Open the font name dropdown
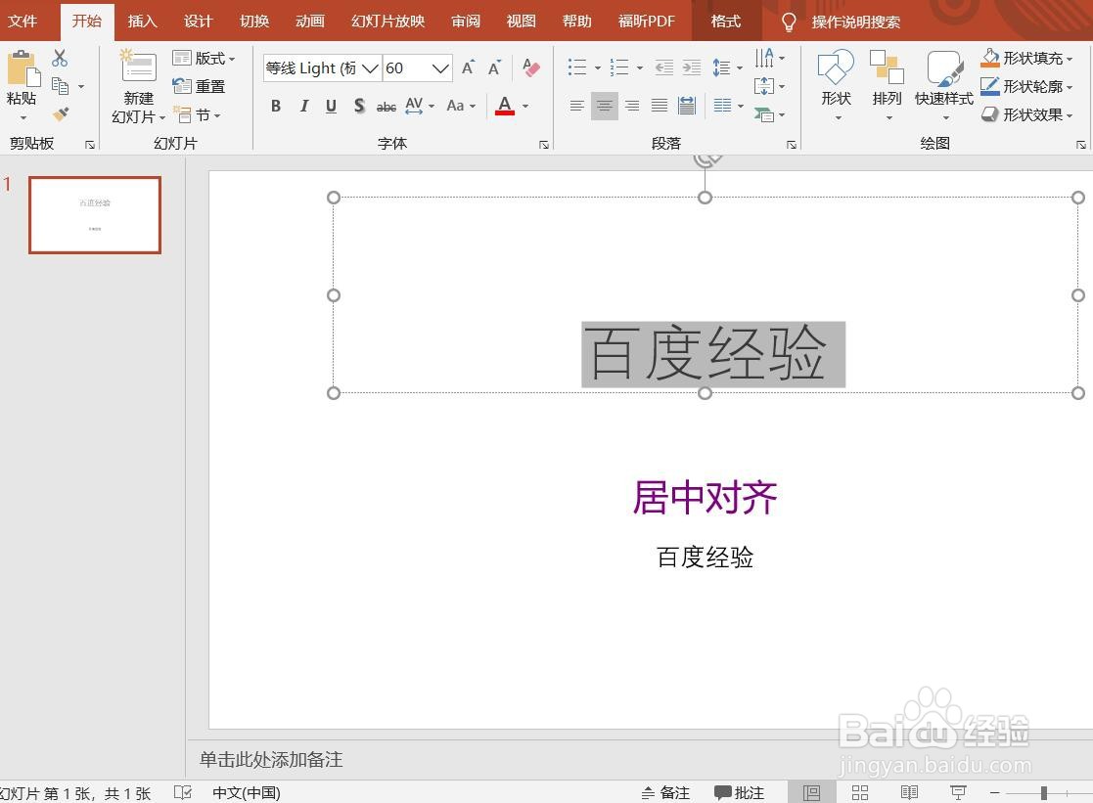This screenshot has height=803, width=1093. (x=370, y=67)
